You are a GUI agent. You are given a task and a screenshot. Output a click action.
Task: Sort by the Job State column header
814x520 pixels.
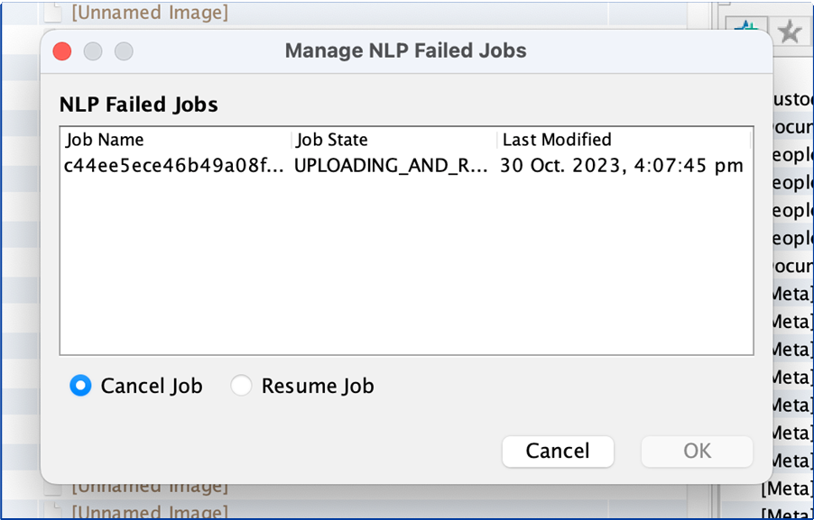[393, 140]
